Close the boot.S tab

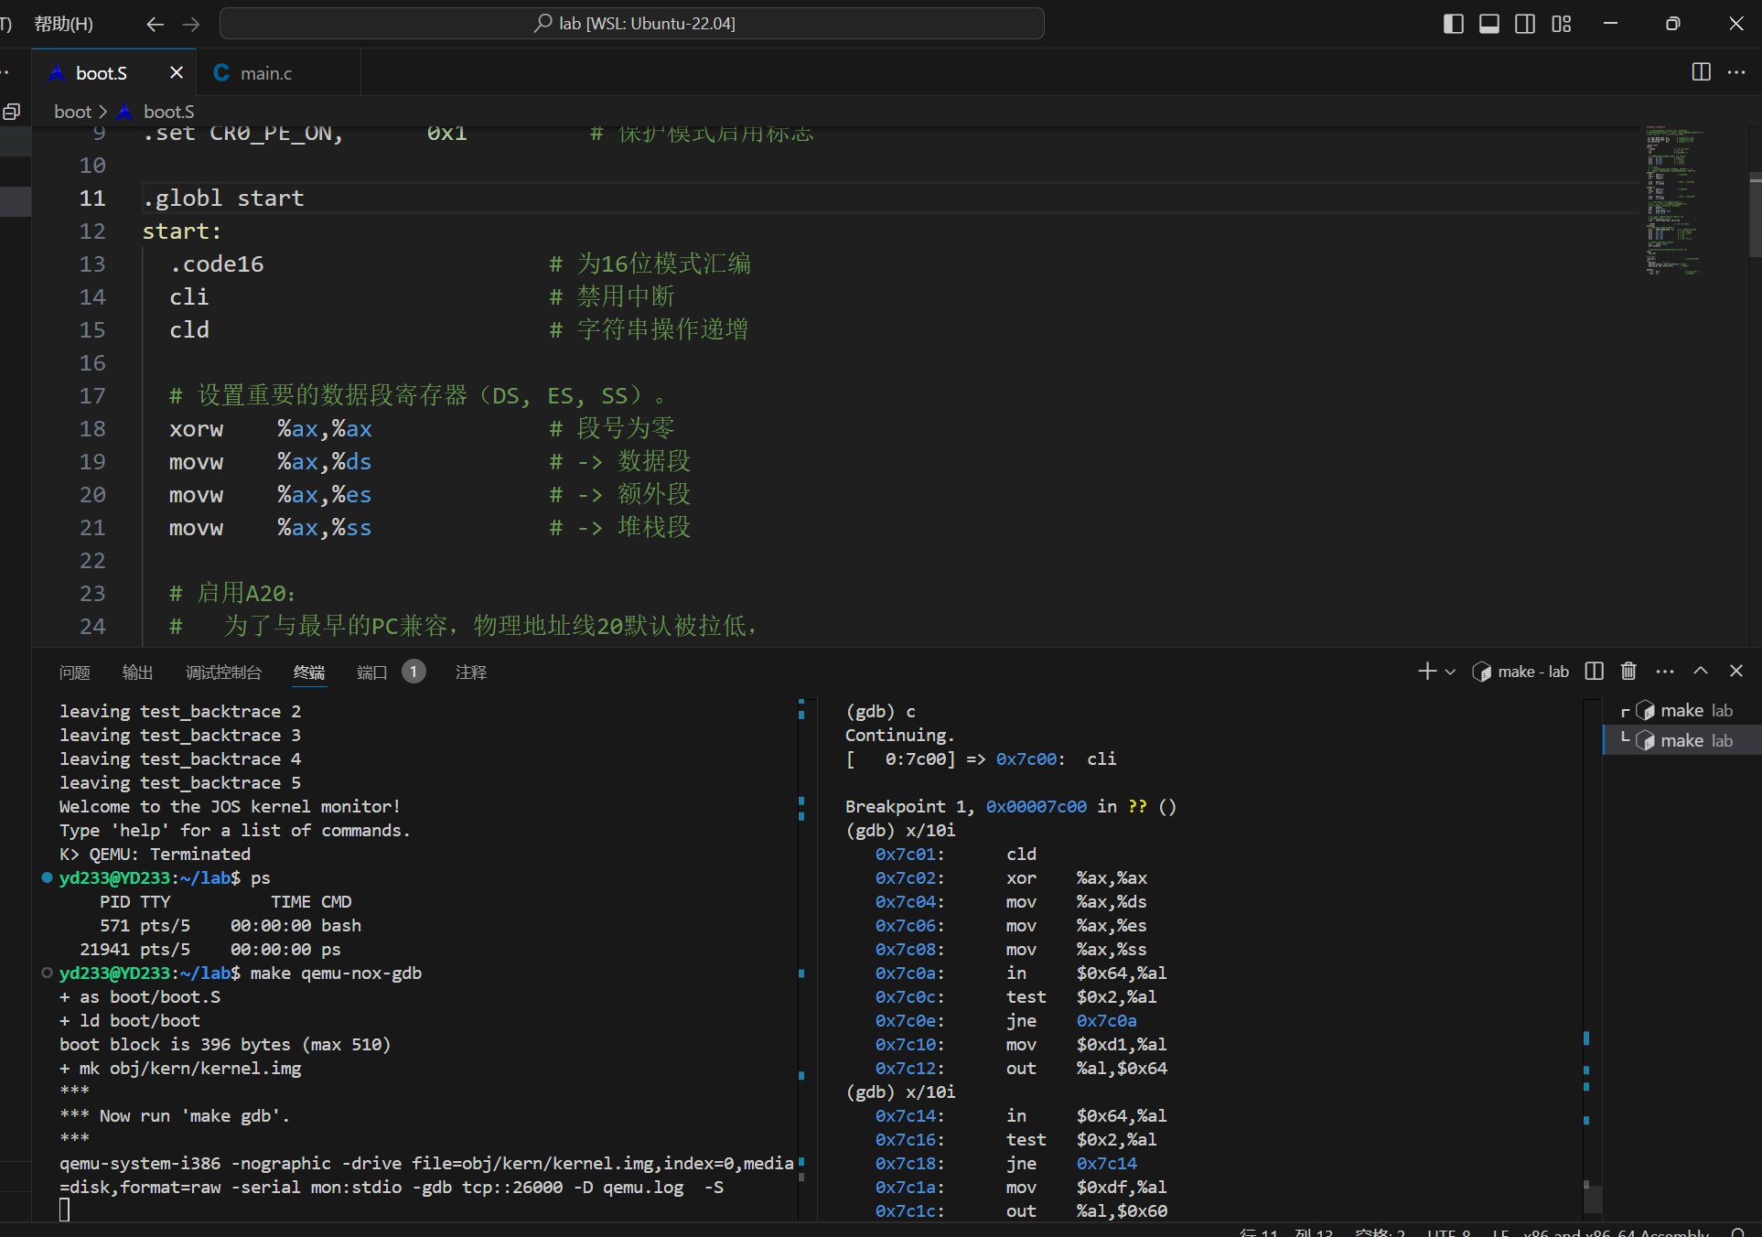177,73
